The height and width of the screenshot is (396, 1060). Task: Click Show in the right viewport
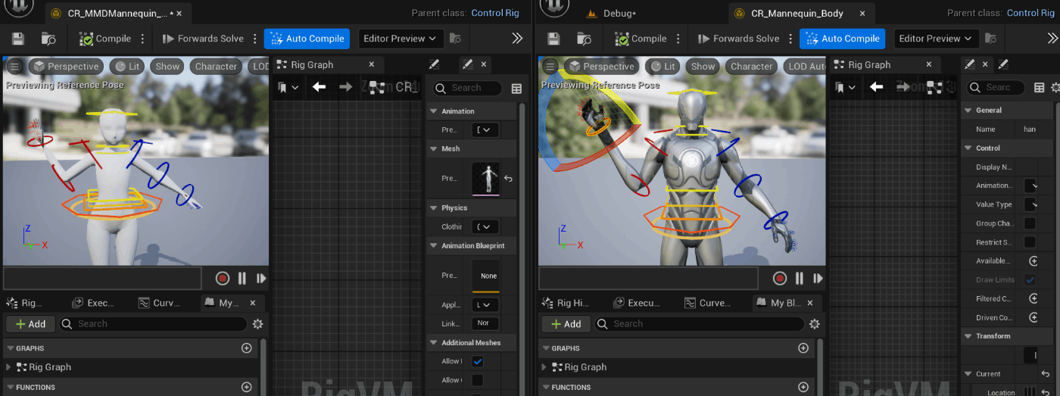pyautogui.click(x=703, y=67)
